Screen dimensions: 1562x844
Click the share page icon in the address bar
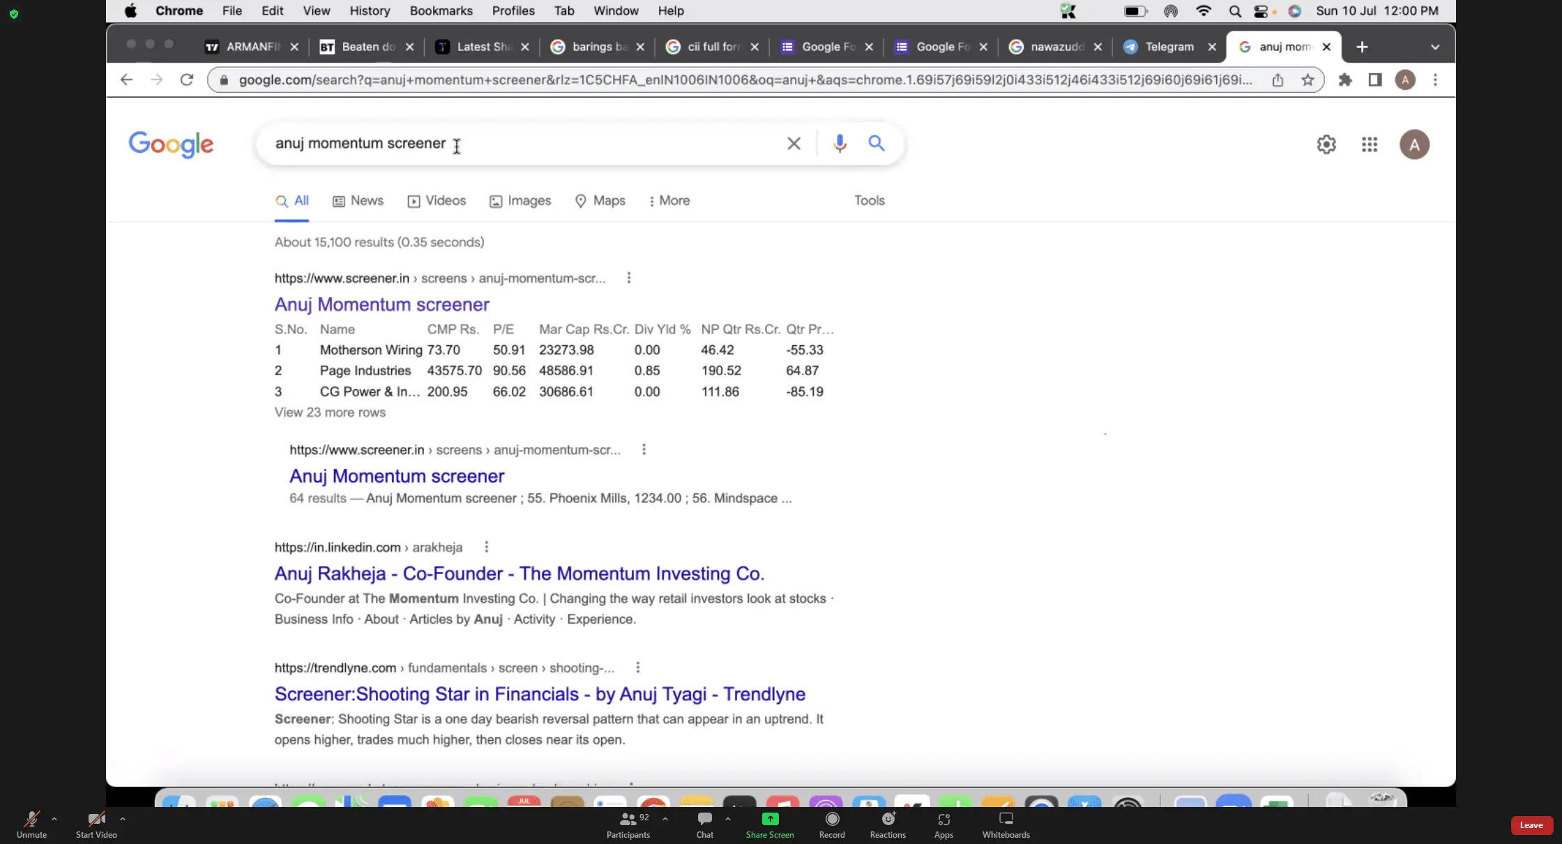(x=1277, y=80)
